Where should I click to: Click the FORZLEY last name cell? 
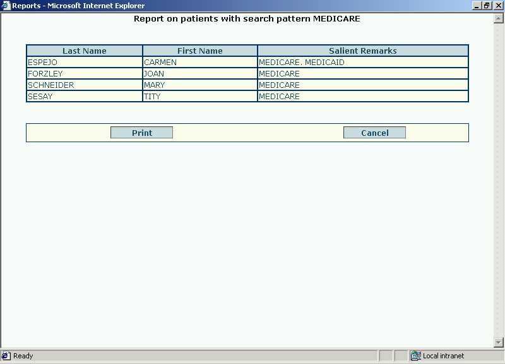[x=85, y=73]
